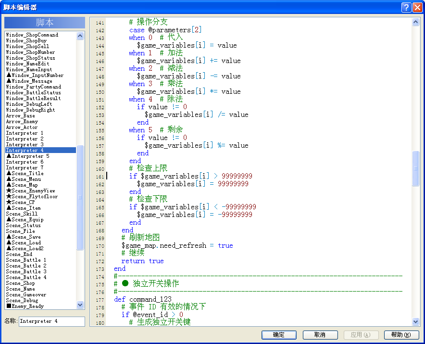Select the Arrow_Base script
This screenshot has width=425, height=344.
point(41,115)
